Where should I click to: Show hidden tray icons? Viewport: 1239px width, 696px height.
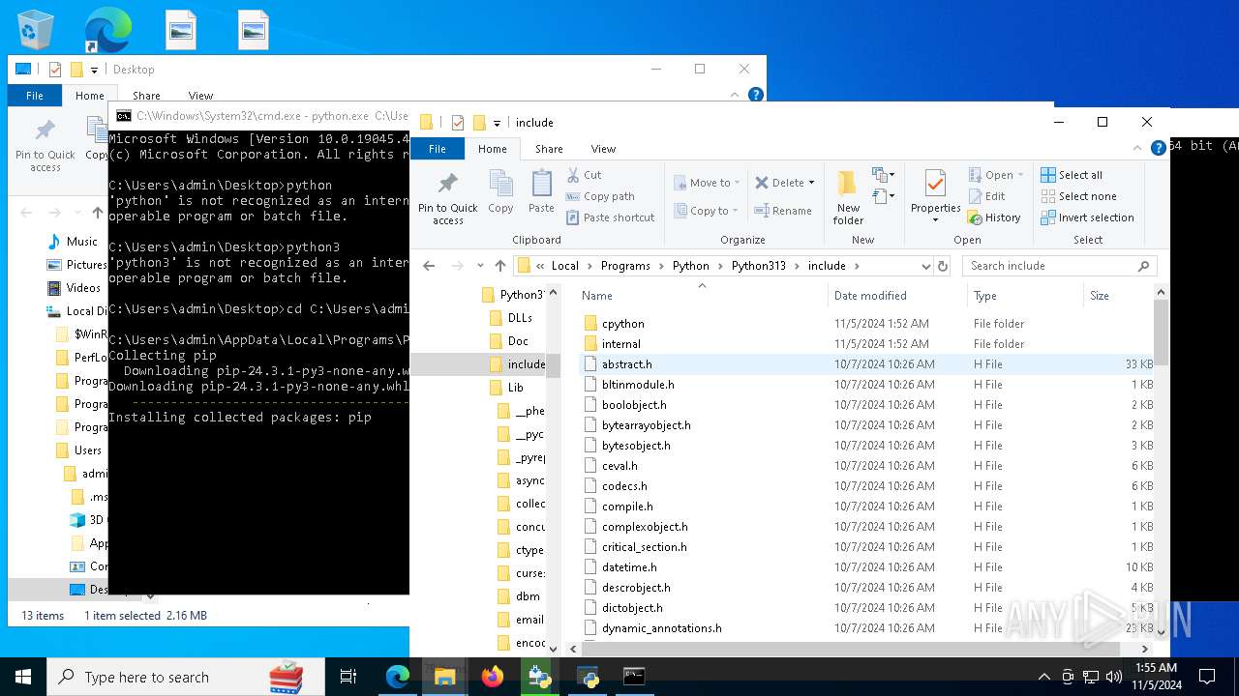point(1043,677)
